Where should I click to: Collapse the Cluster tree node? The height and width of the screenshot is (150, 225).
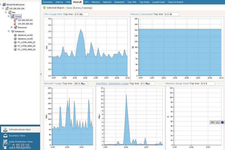click(x=9, y=16)
